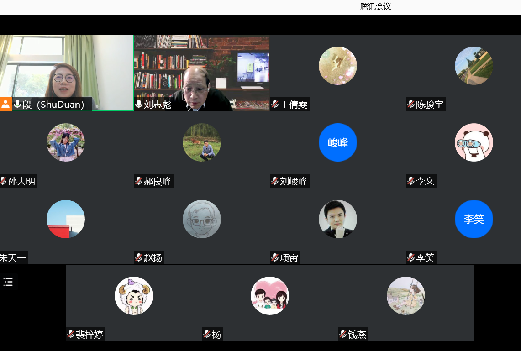Click the muted mic icon for 裴梓婷
Image resolution: width=521 pixels, height=351 pixels.
tap(71, 335)
